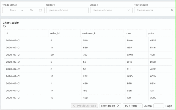176x110 pixels.
Task: Click the Previous Page button
Action: coord(84,106)
